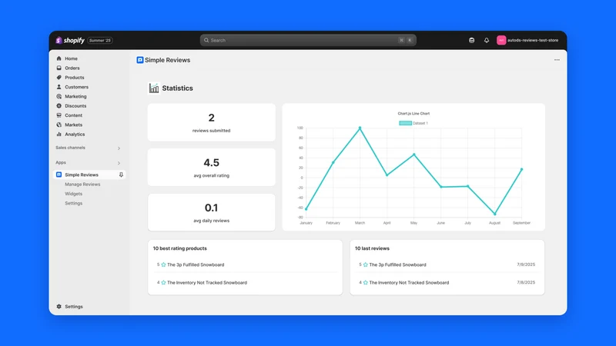
Task: Open Markets section
Action: pyautogui.click(x=73, y=125)
